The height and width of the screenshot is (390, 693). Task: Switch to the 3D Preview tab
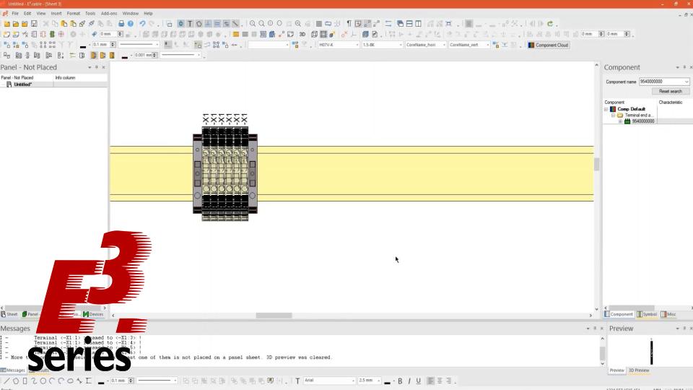coord(639,370)
